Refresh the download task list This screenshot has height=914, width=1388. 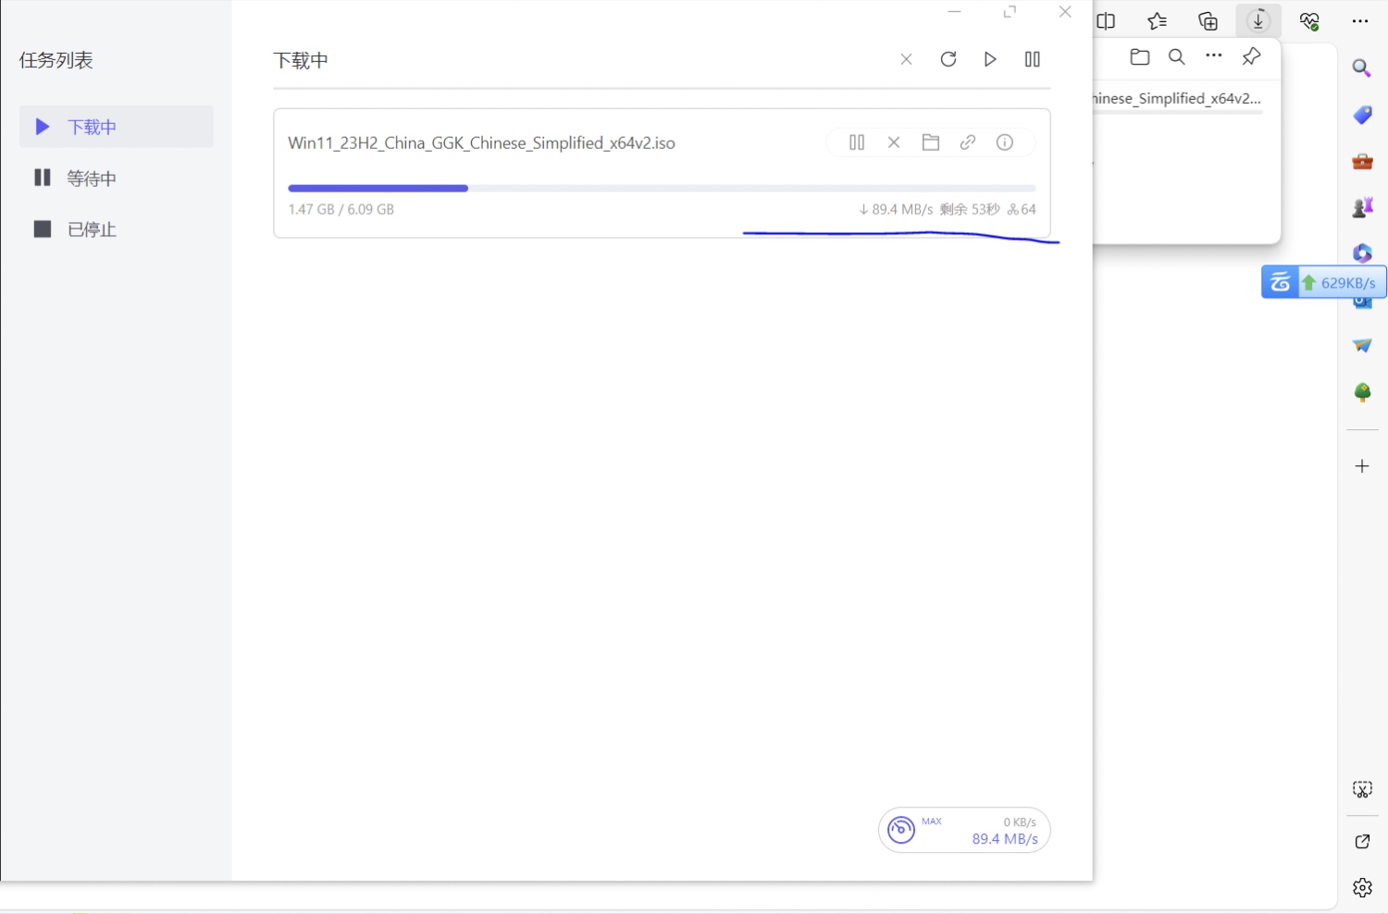click(948, 59)
